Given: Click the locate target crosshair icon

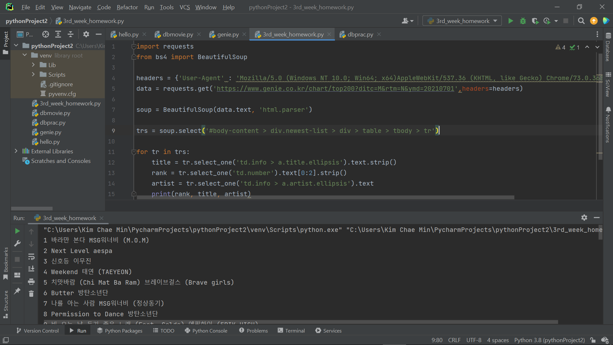Looking at the screenshot, I should [46, 34].
